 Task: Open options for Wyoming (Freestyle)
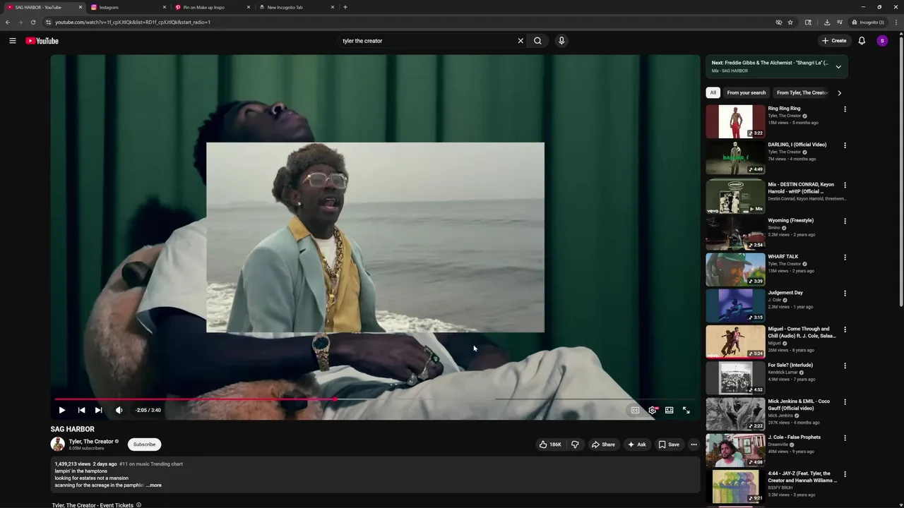pos(845,221)
